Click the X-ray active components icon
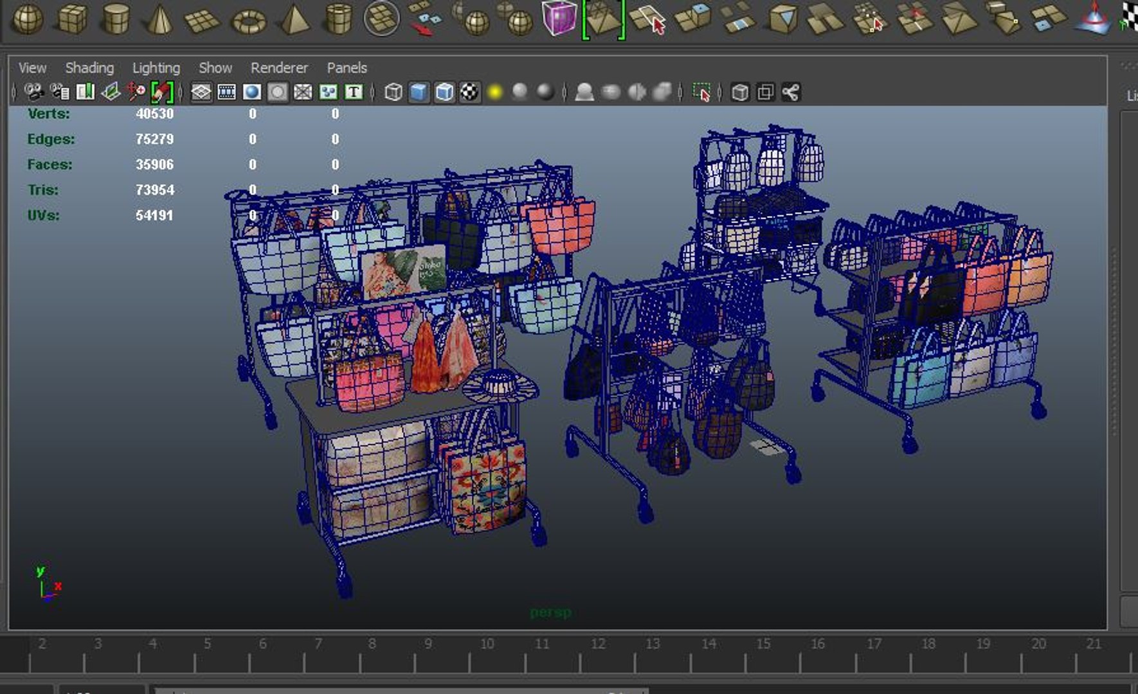 (x=765, y=93)
